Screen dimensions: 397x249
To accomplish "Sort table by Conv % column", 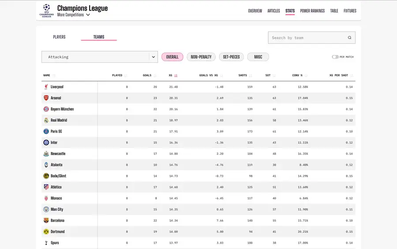I will (x=300, y=75).
